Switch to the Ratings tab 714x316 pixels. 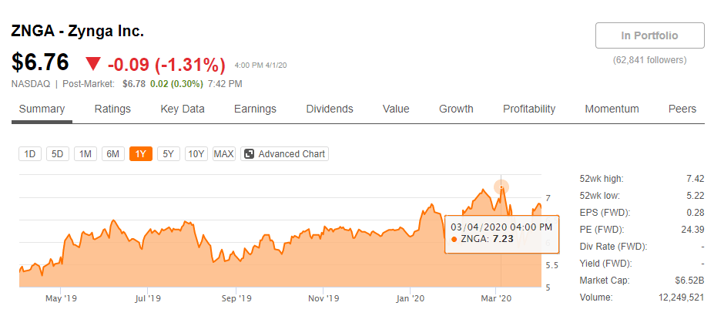point(112,109)
